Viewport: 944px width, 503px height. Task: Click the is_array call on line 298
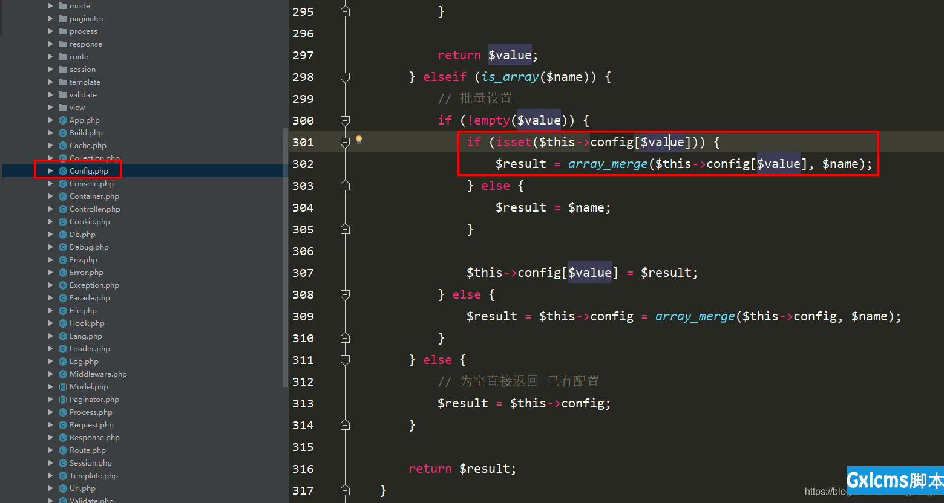coord(510,77)
